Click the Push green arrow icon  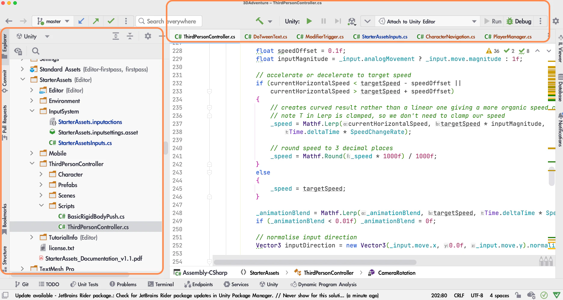[x=96, y=21]
